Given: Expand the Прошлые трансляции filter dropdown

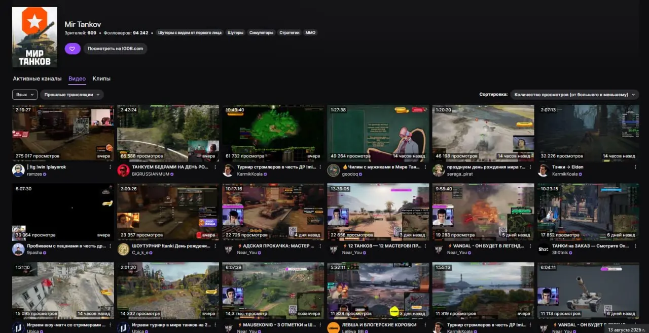Looking at the screenshot, I should [72, 95].
